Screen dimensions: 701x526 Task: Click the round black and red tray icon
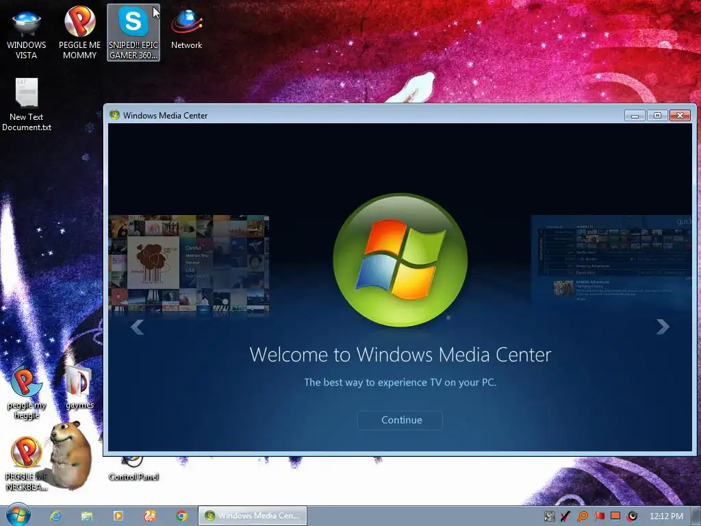(632, 516)
